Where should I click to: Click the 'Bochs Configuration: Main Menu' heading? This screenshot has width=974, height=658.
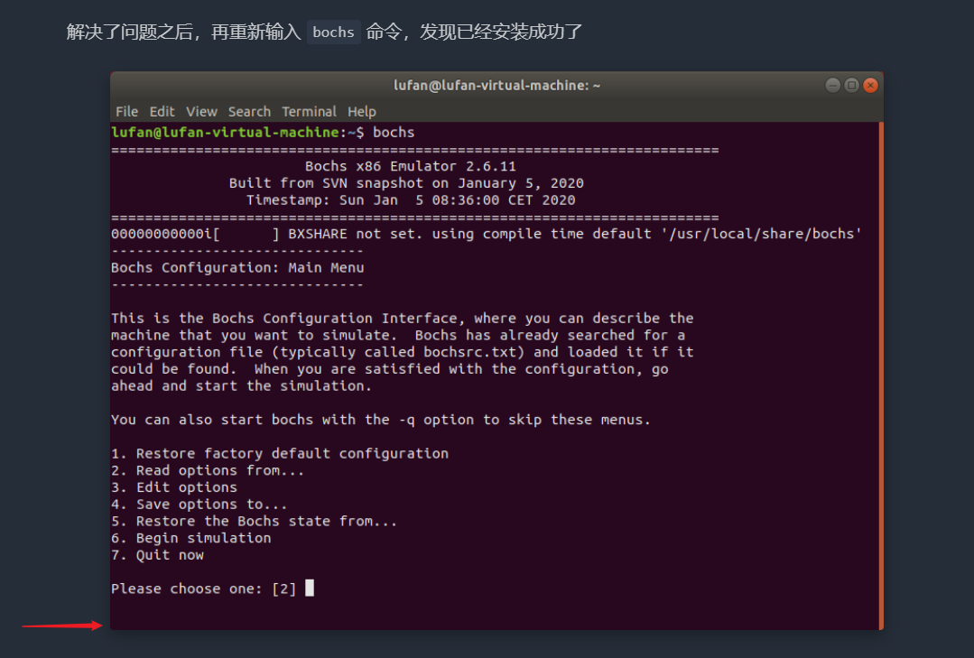(x=237, y=268)
